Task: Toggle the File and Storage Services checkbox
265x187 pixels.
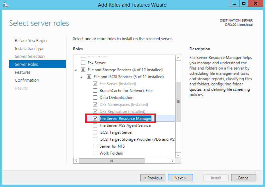Action: tap(83, 70)
